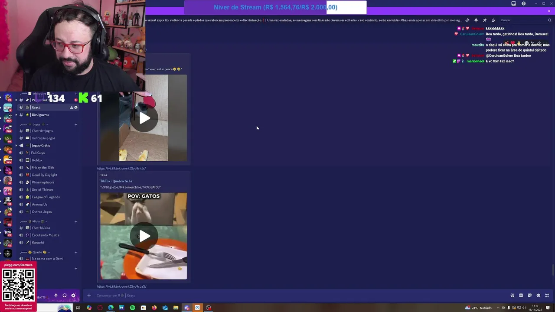Open the weather widget 24°C Nublado

(x=479, y=308)
